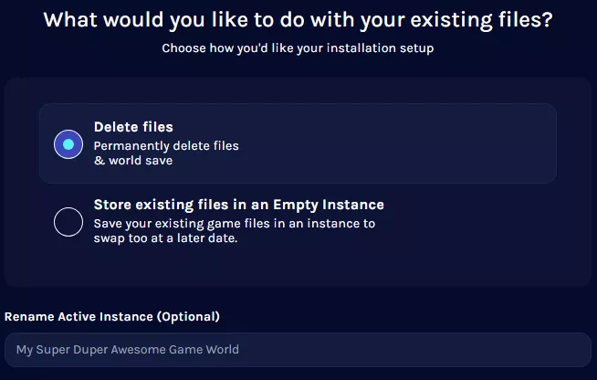Click 'Store existing files in an Empty Instance' title
This screenshot has height=380, width=597.
[239, 205]
